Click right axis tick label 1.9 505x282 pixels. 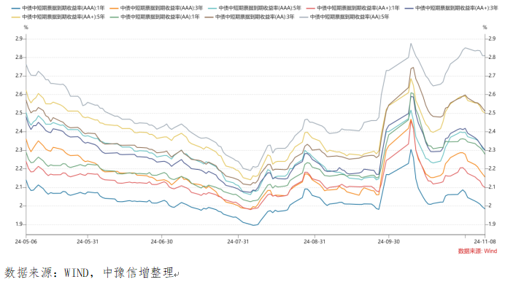click(492, 224)
